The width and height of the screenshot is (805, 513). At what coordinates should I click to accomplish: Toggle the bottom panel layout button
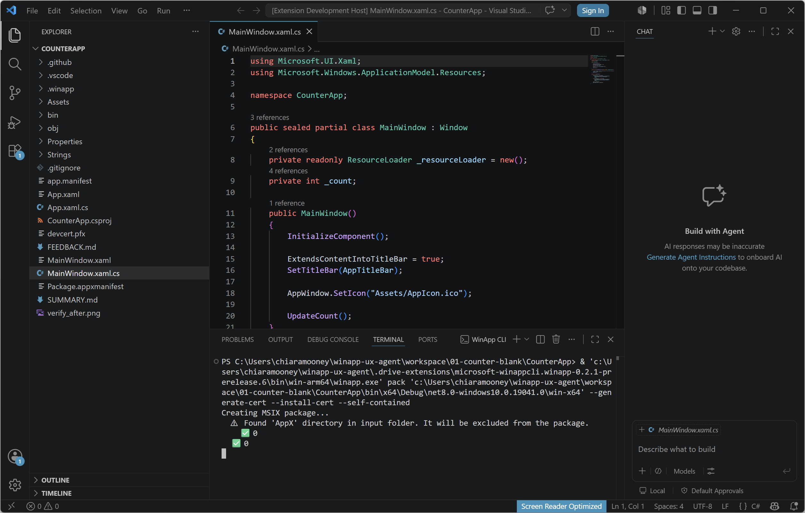tap(697, 10)
